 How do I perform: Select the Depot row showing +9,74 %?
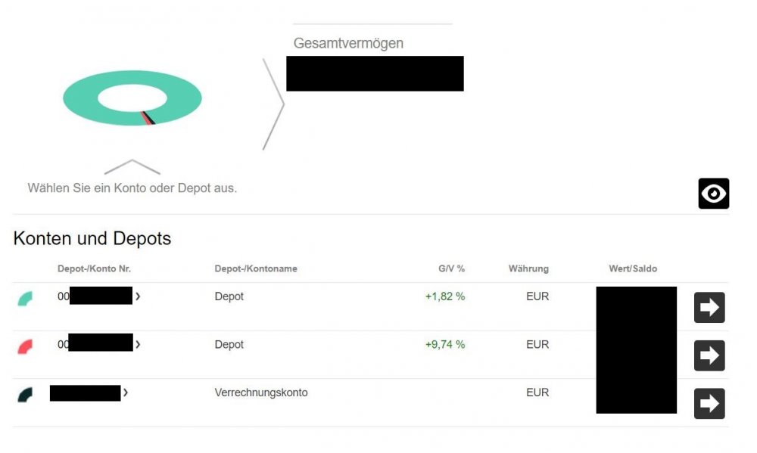click(229, 345)
